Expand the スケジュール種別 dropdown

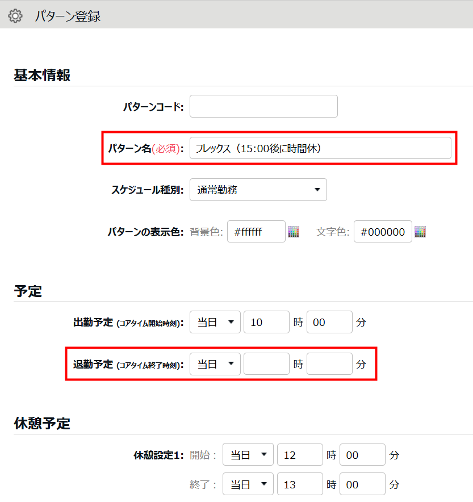258,190
